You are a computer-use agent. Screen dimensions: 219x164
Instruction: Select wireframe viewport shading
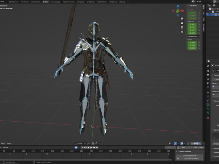192,143
